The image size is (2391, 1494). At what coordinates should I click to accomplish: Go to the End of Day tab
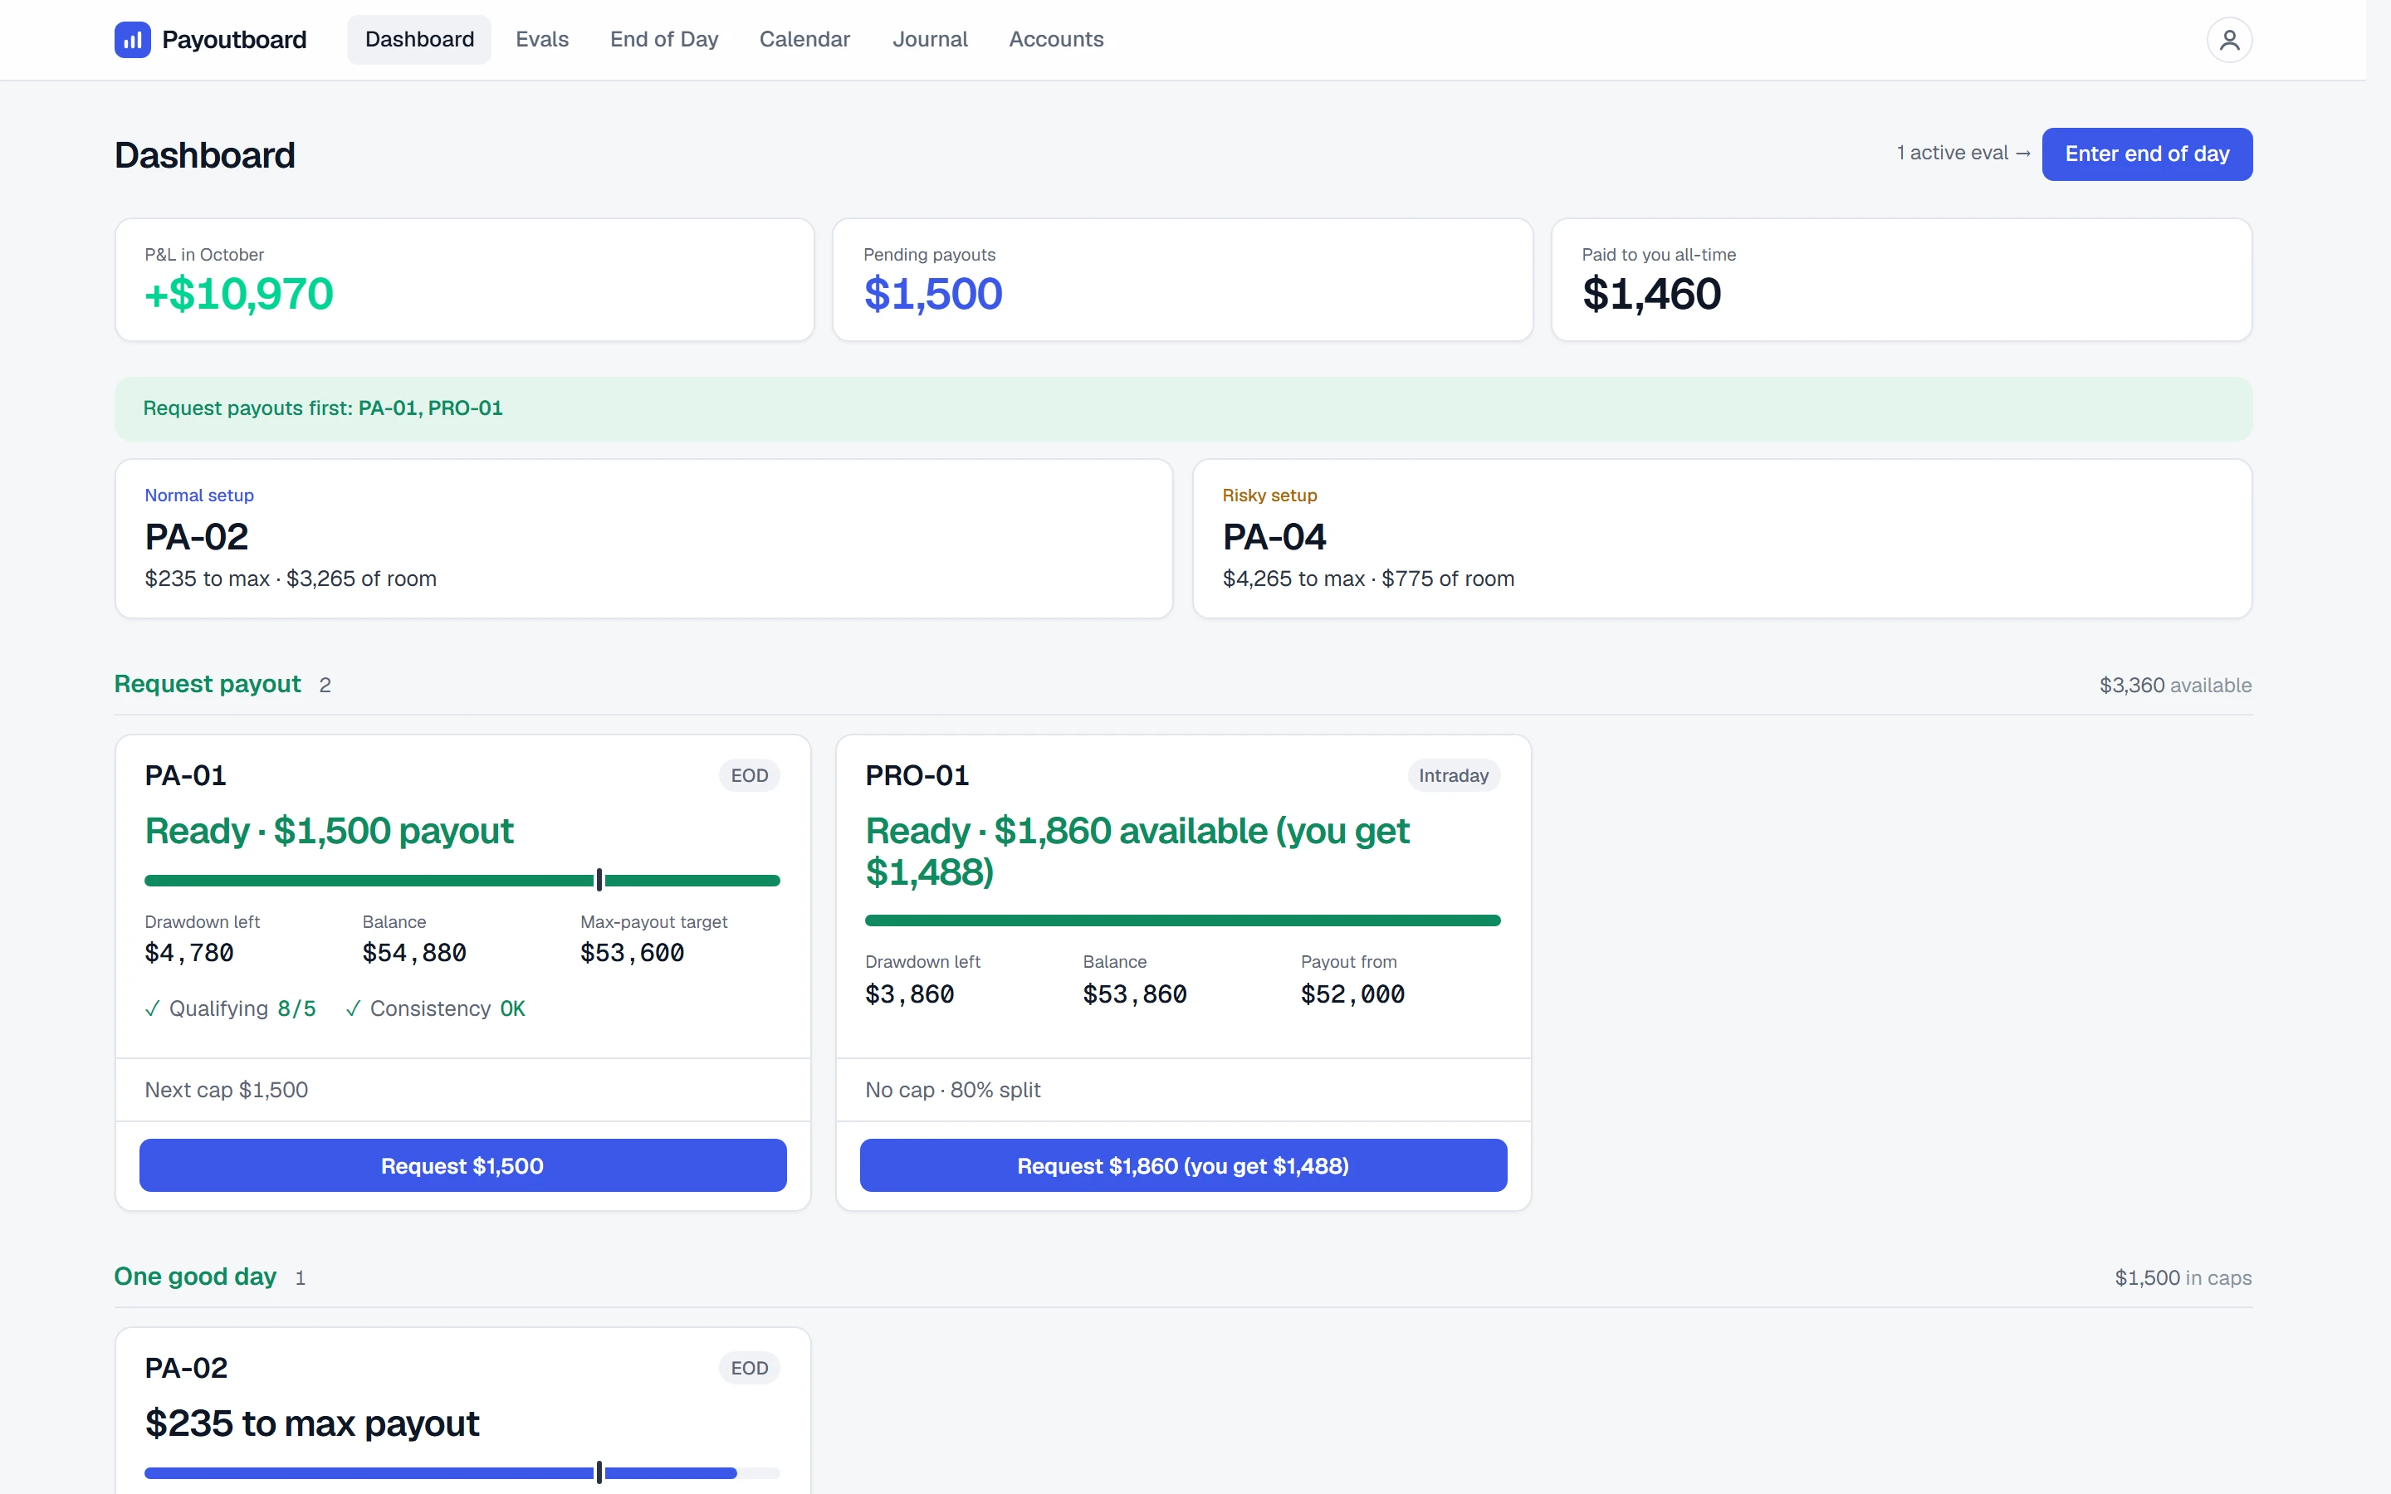tap(664, 40)
